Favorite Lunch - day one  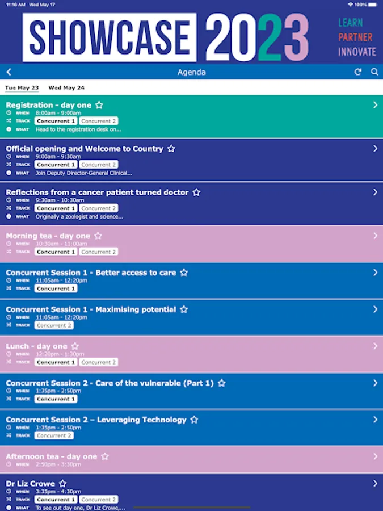75,346
